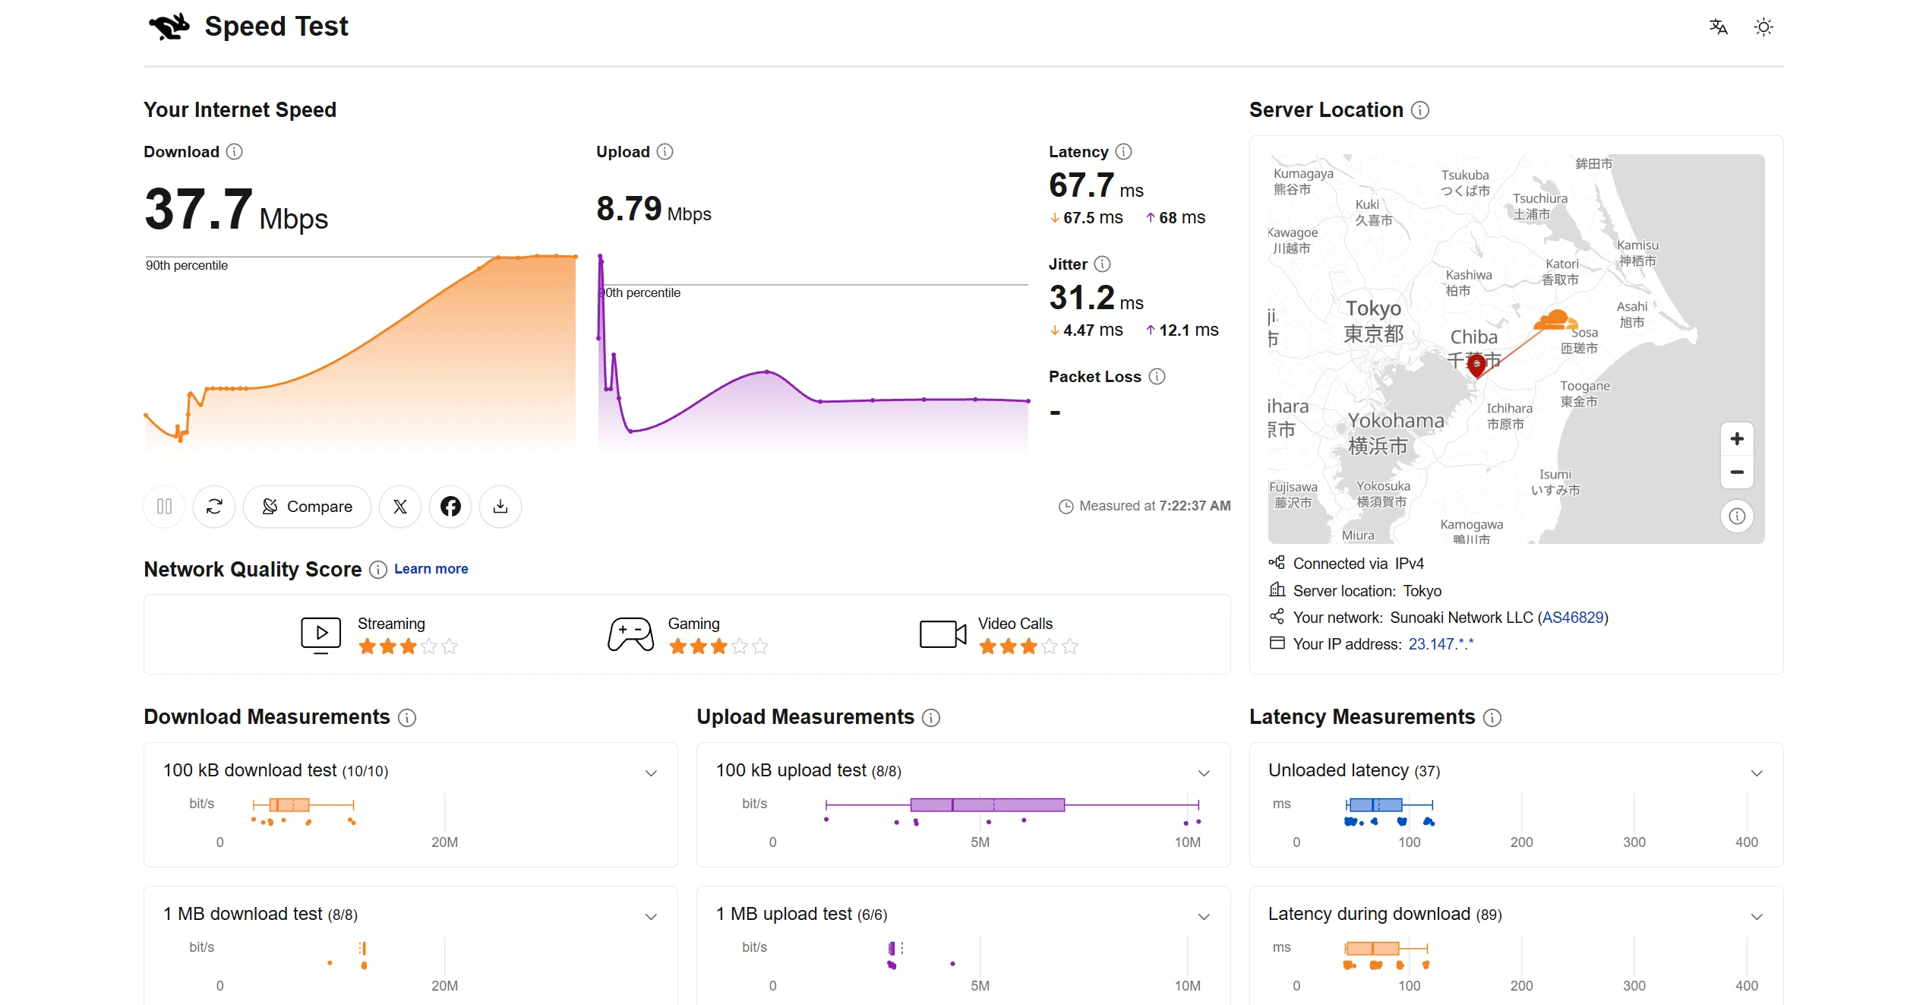The image size is (1910, 1005).
Task: Open the Network Quality Score info icon
Action: (x=378, y=570)
